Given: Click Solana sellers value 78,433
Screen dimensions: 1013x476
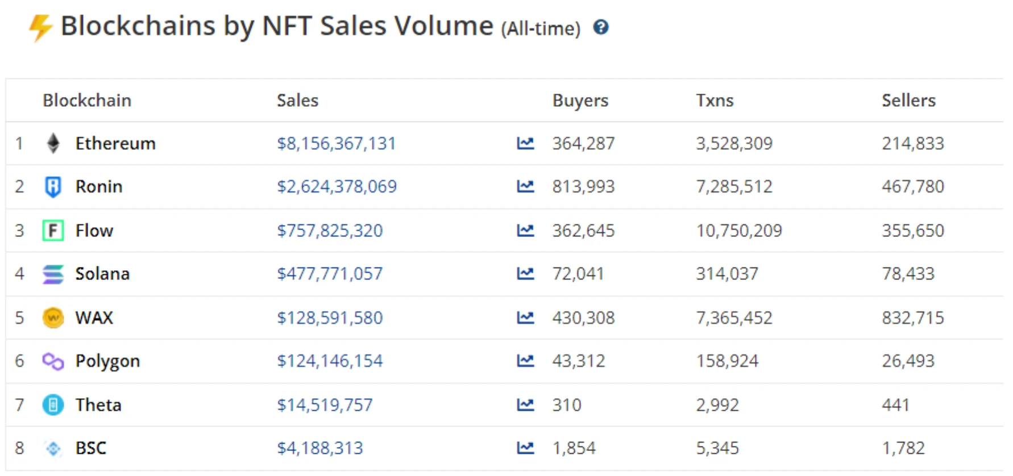Looking at the screenshot, I should (x=908, y=273).
